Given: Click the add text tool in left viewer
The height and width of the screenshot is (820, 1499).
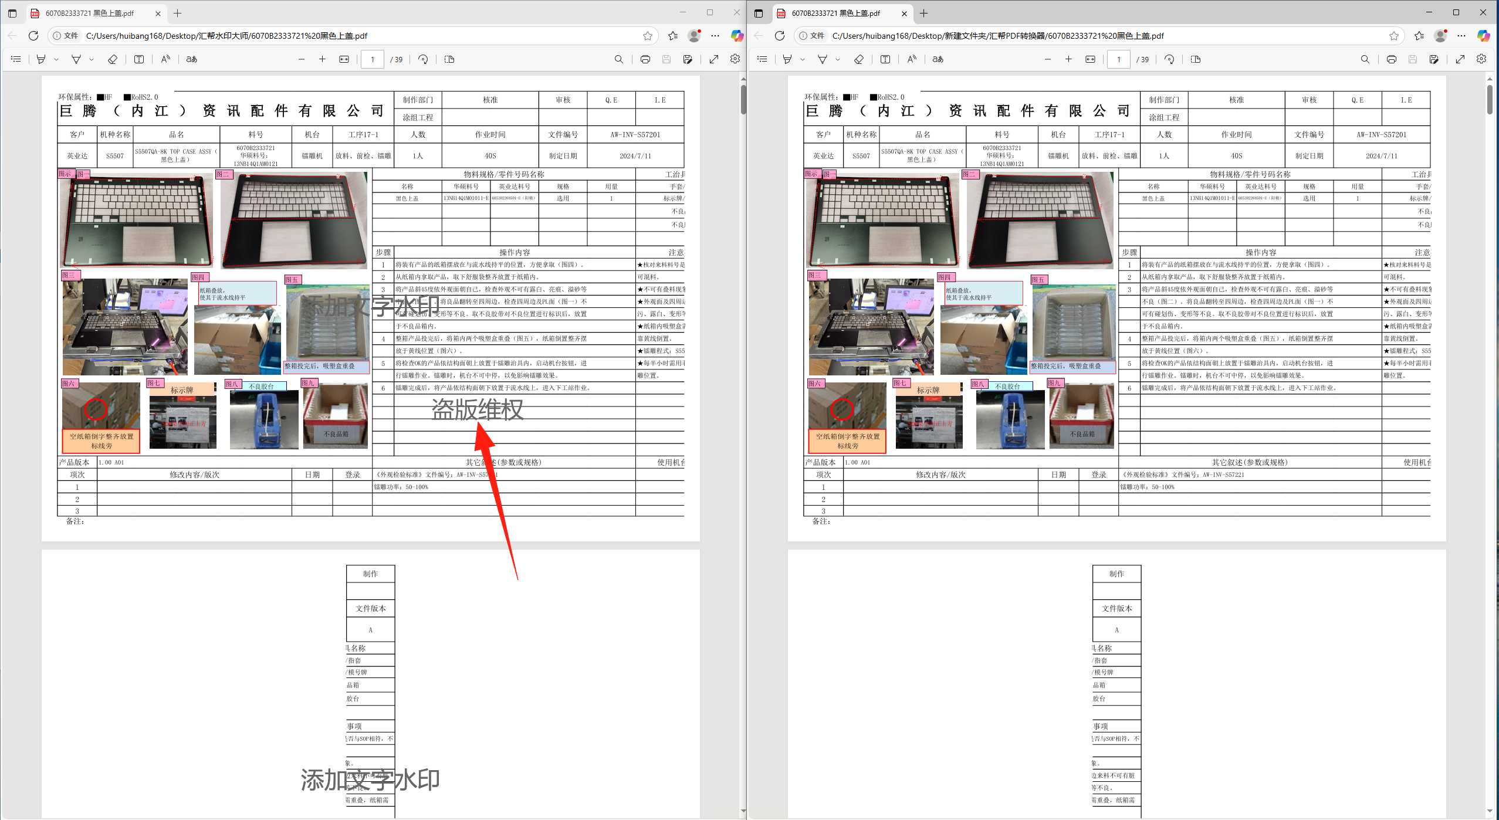Looking at the screenshot, I should point(139,59).
